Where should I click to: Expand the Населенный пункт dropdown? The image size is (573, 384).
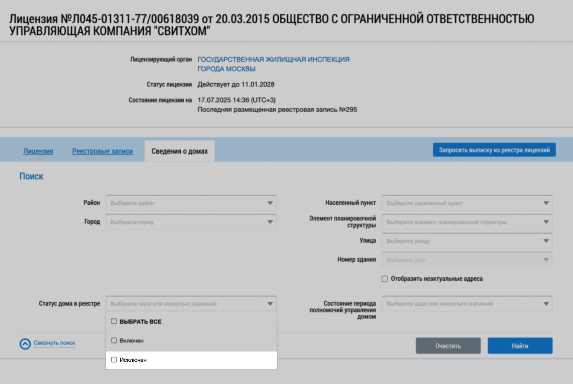(x=467, y=203)
